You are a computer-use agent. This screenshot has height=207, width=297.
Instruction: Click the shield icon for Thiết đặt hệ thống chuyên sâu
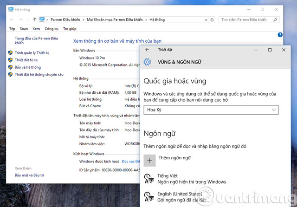point(10,74)
